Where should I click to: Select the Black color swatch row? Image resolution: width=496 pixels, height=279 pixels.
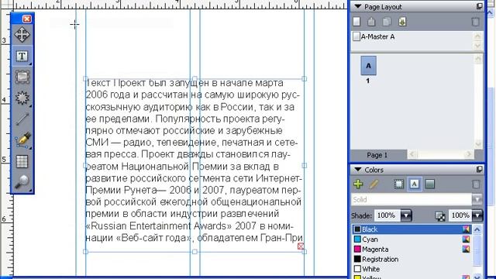(x=412, y=229)
